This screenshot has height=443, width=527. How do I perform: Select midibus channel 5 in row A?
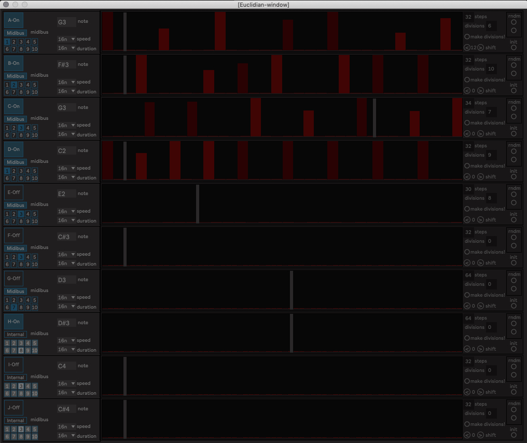click(x=35, y=41)
